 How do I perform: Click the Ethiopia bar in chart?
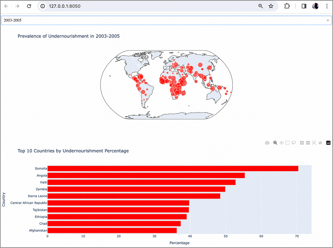[117, 217]
